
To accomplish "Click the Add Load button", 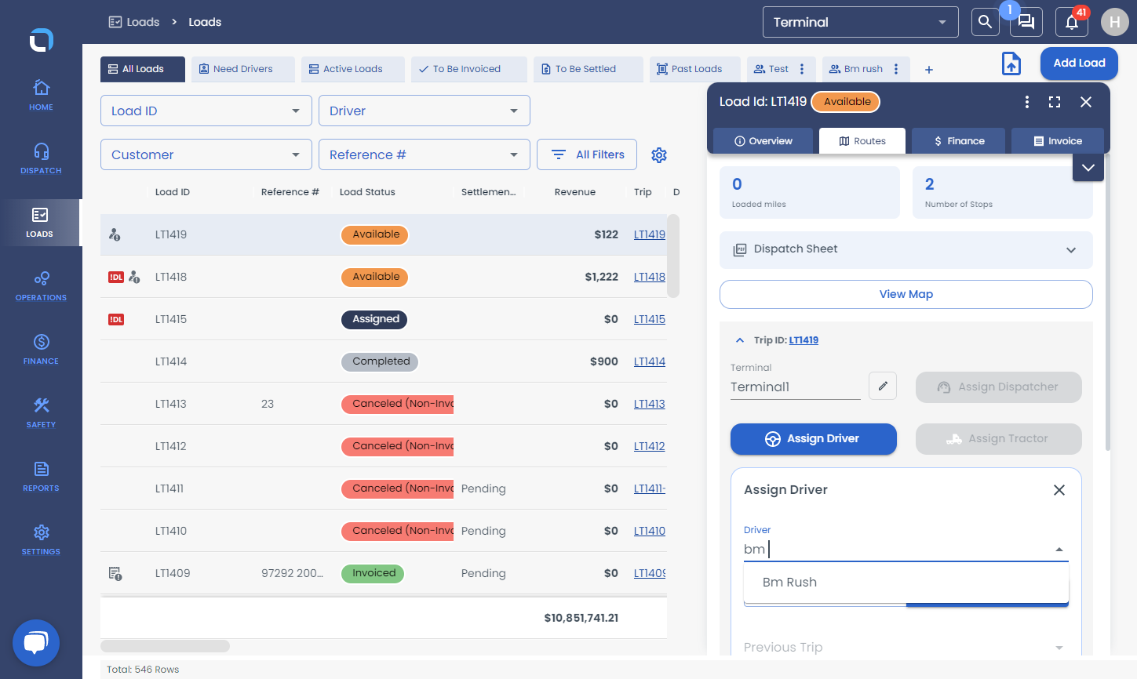I will [x=1079, y=64].
